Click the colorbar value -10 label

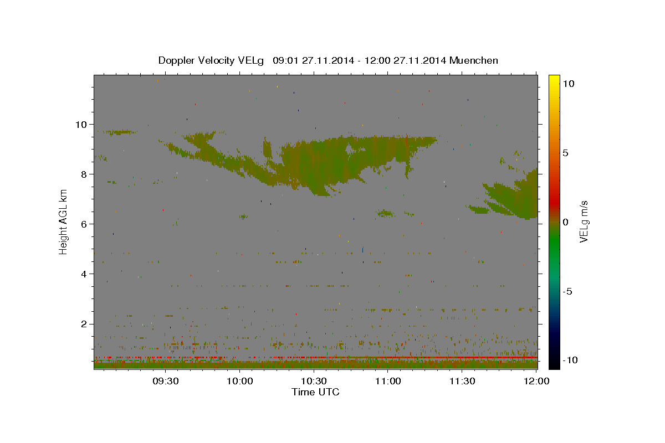(570, 360)
